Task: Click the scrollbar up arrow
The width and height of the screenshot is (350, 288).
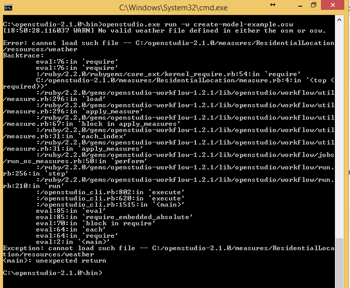Action: tap(339, 20)
